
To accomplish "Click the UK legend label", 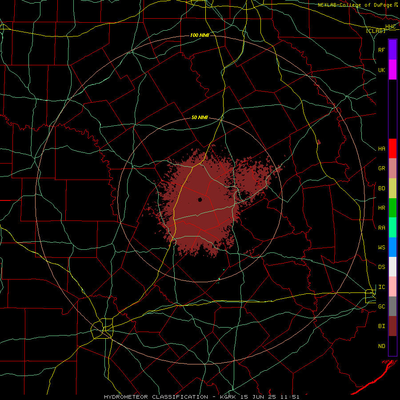I will (381, 70).
